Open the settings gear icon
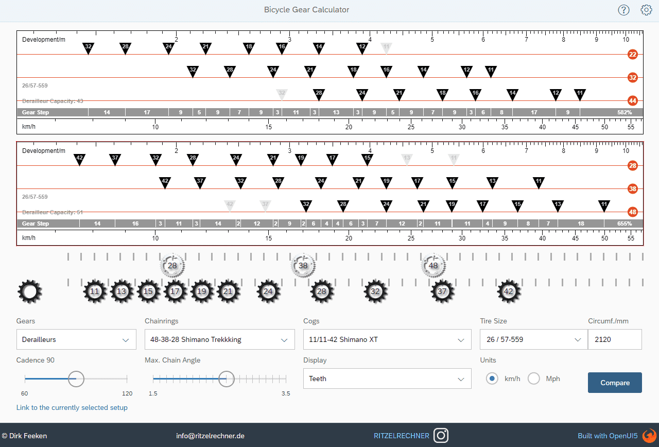 (646, 10)
